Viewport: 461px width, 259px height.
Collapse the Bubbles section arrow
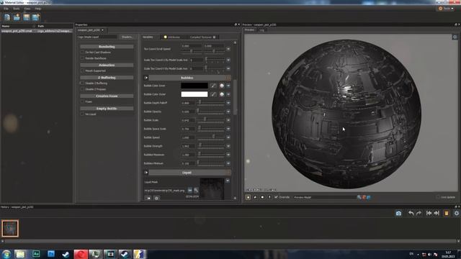pyautogui.click(x=146, y=78)
